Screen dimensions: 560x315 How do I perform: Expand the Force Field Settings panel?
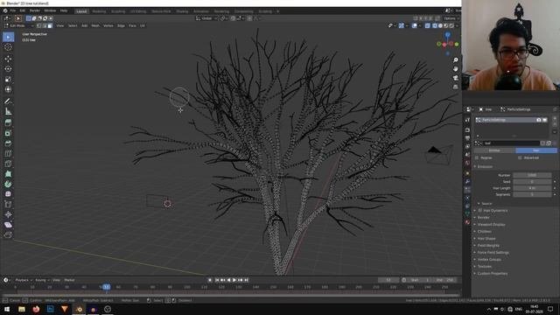tap(493, 253)
